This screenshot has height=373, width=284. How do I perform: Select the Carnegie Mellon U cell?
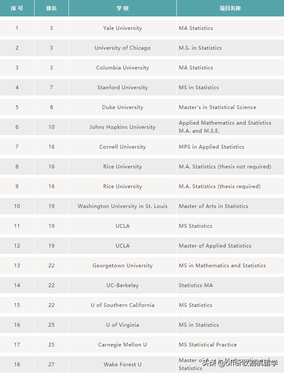tap(122, 345)
